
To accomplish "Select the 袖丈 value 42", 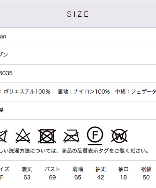I will click(x=100, y=177).
